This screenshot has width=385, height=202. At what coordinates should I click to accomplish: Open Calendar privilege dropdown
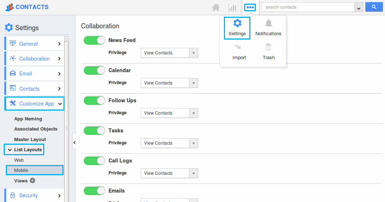click(x=169, y=83)
